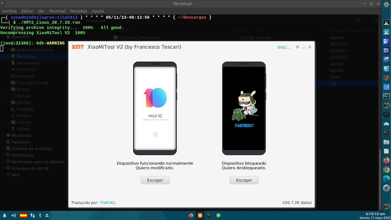Open the Archivo menu in Terminal
391x220 pixels.
9,11
